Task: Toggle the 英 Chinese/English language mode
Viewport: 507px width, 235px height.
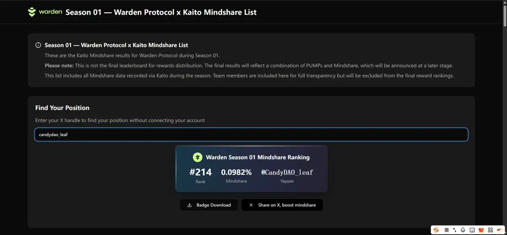Action: pyautogui.click(x=447, y=230)
